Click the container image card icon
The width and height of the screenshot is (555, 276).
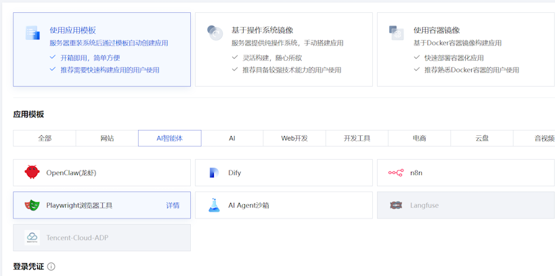pos(397,33)
